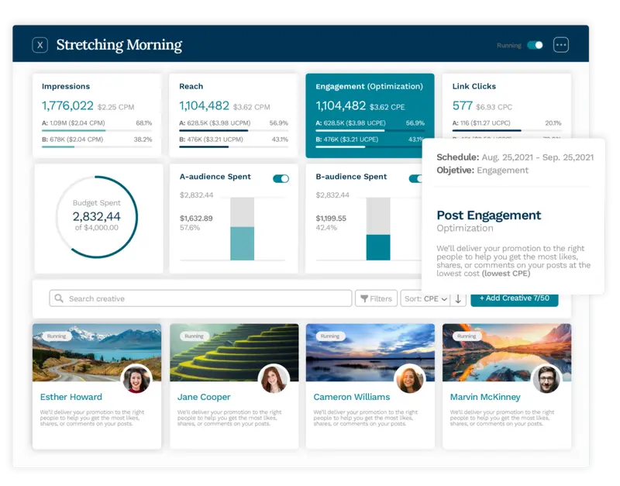The width and height of the screenshot is (620, 486).
Task: Click Jane Cooper's profile avatar
Action: (274, 379)
